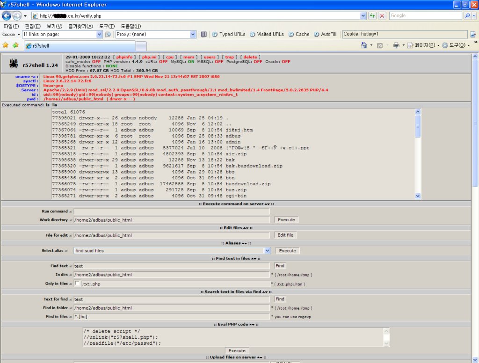Click Find button beside Text for find
The width and height of the screenshot is (479, 363).
[280, 299]
